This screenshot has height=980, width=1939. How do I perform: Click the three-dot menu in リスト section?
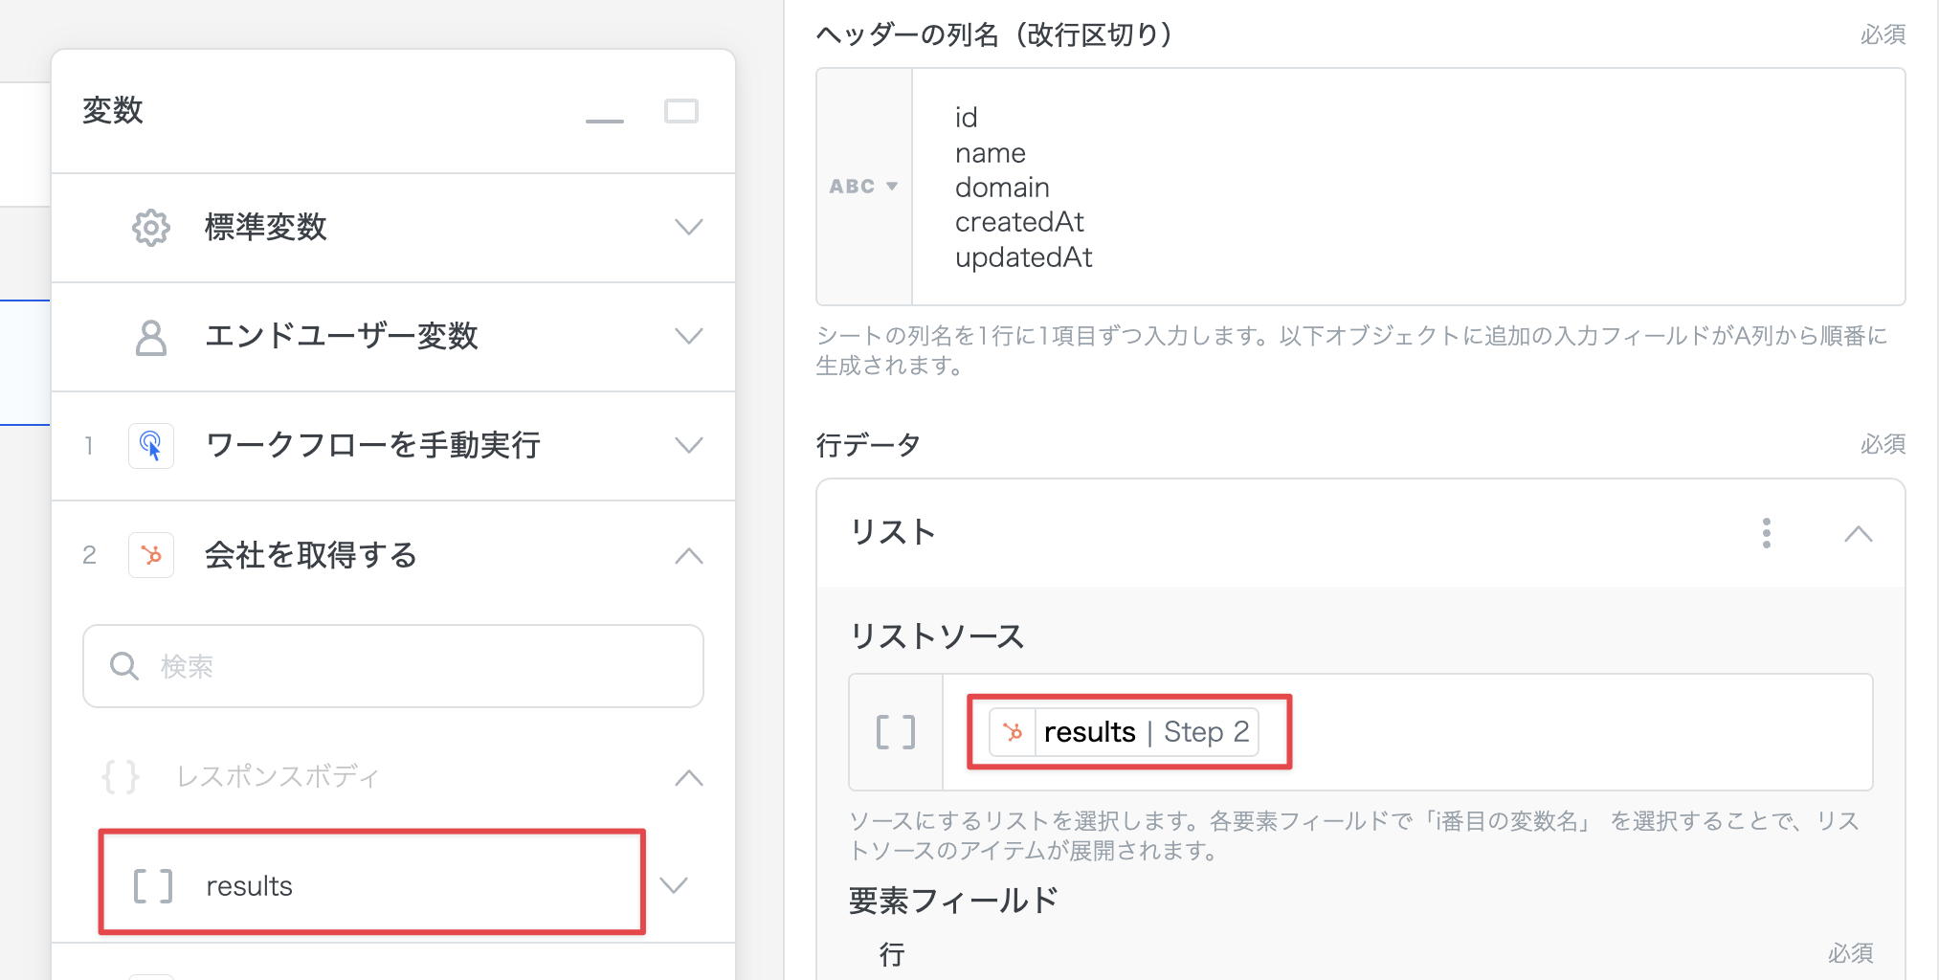coord(1766,533)
